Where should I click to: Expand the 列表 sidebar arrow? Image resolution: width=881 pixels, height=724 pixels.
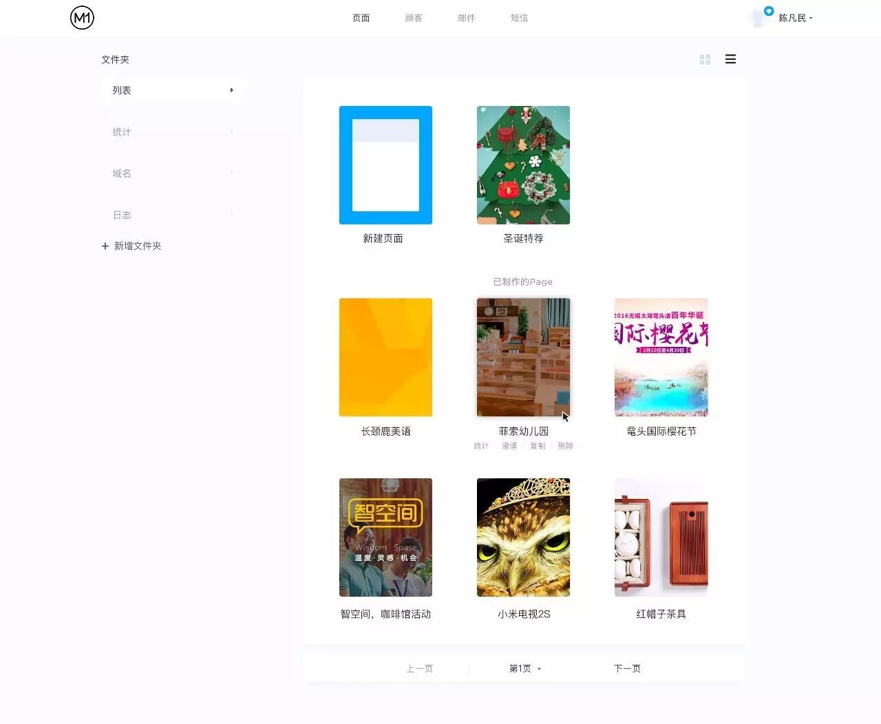(x=232, y=90)
